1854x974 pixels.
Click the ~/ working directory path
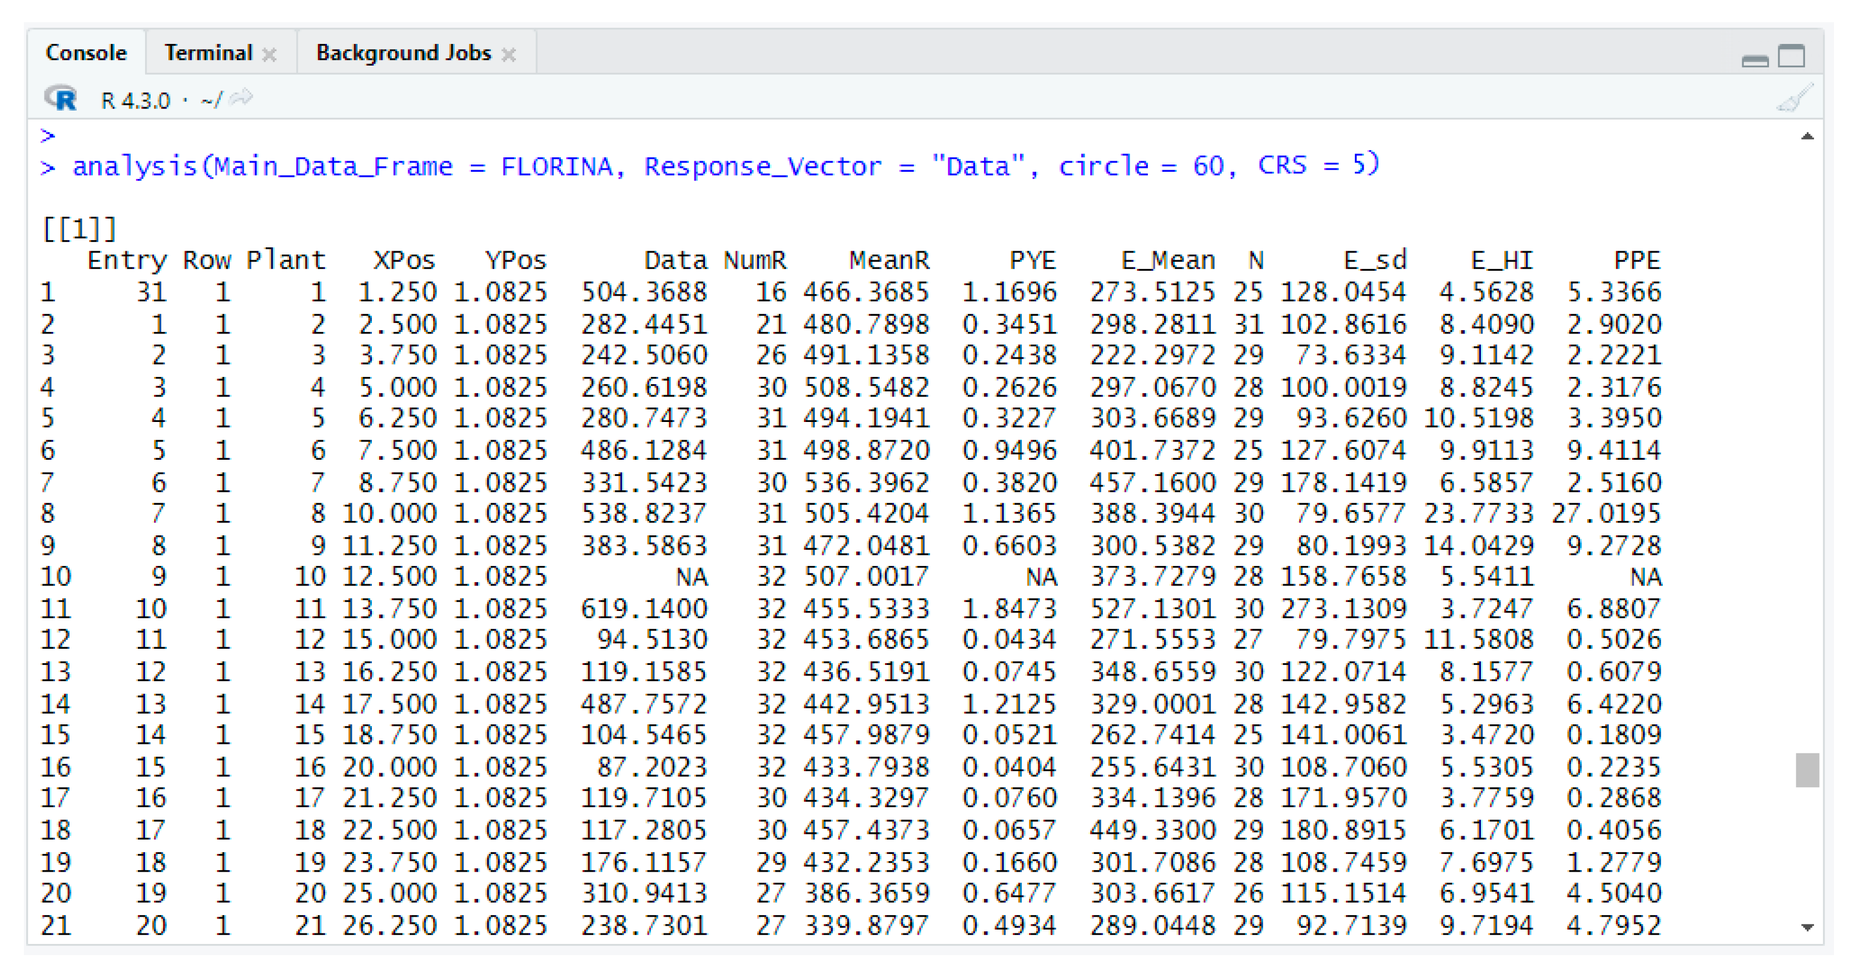(212, 100)
